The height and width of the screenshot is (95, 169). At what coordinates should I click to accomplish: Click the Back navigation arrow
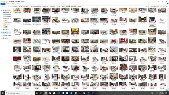2,6
